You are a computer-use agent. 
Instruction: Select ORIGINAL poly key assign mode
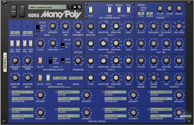119,10
